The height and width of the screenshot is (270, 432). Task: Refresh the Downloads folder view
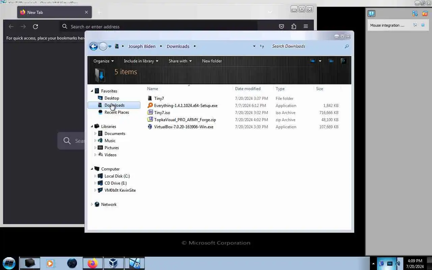coord(262,46)
